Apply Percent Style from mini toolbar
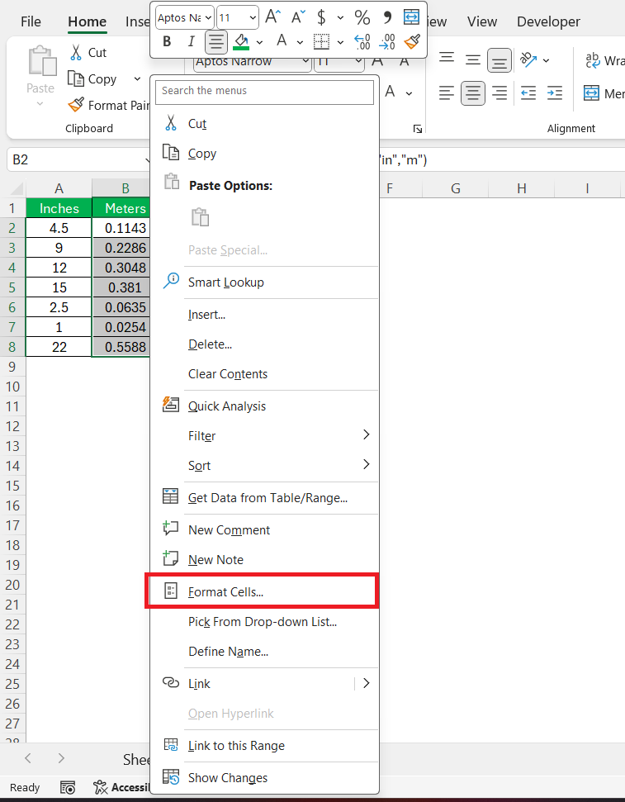Viewport: 625px width, 802px height. coord(362,17)
